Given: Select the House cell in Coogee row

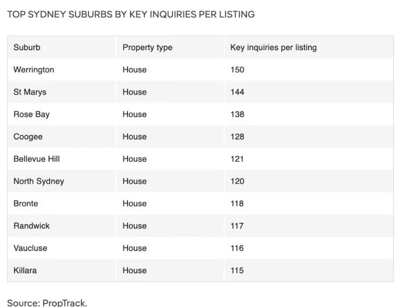Looking at the screenshot, I should pos(135,137).
